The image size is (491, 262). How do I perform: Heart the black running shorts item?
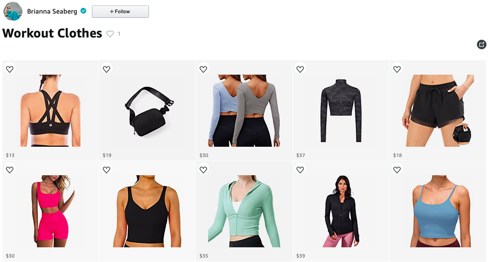397,69
